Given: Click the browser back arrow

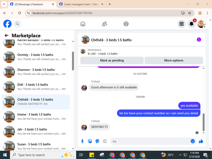Looking at the screenshot, I should 5,13.
